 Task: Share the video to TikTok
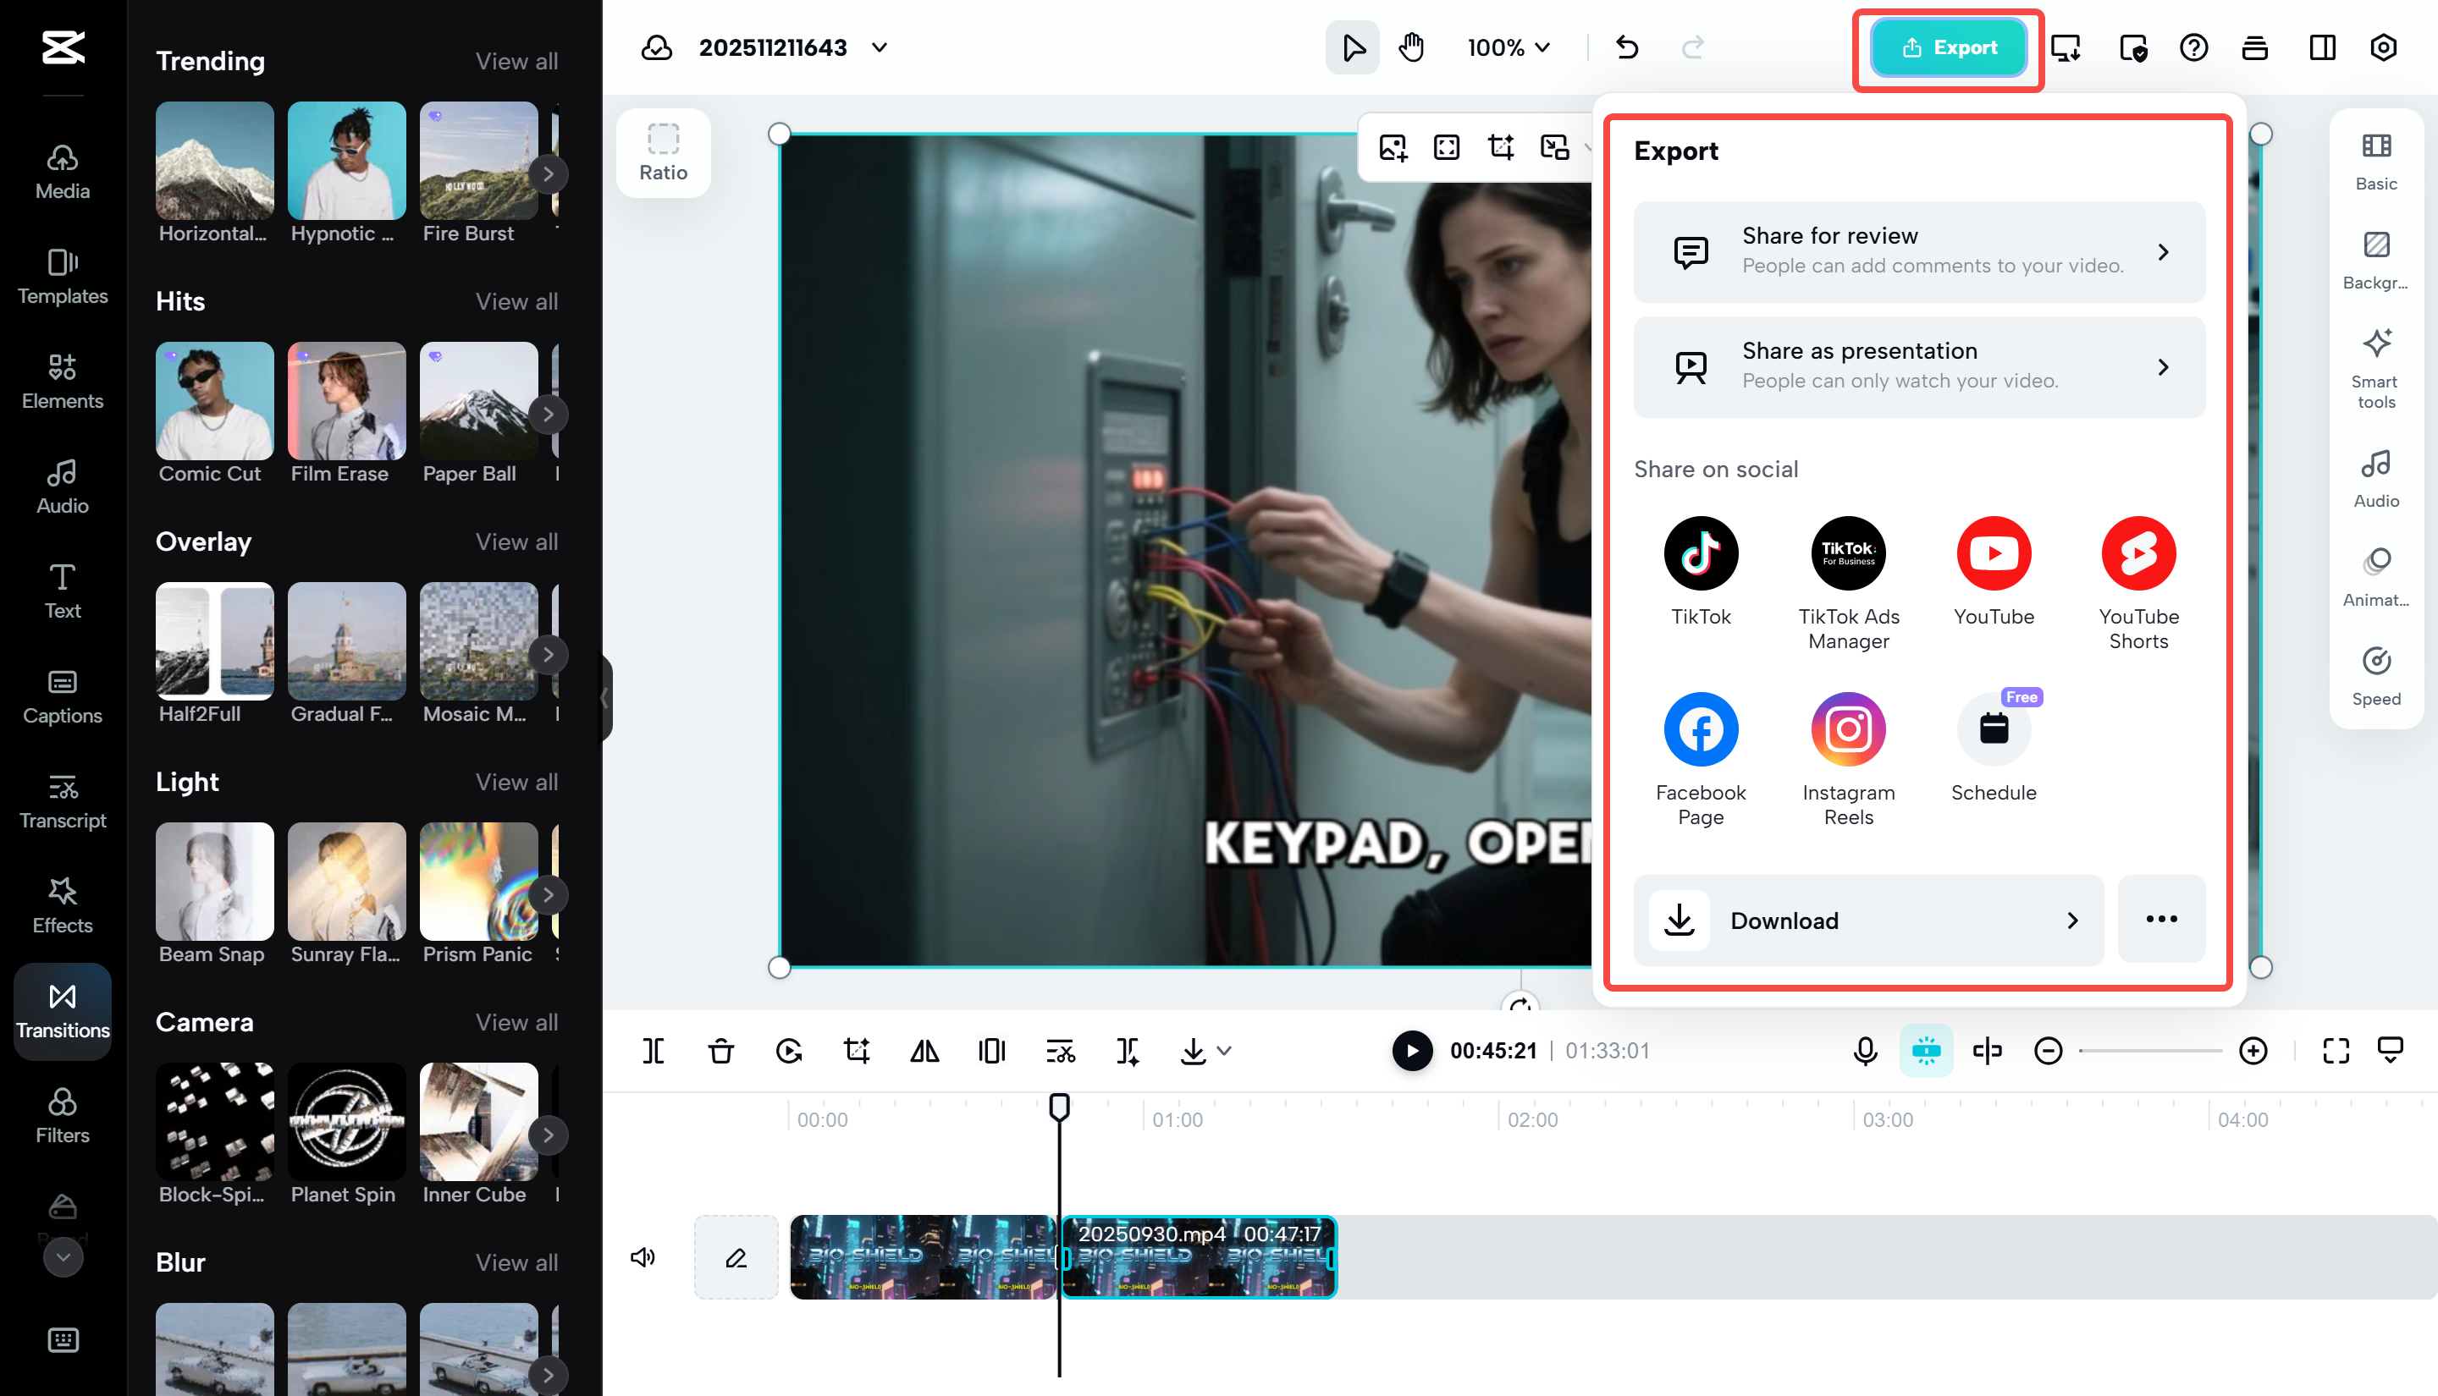pos(1701,553)
